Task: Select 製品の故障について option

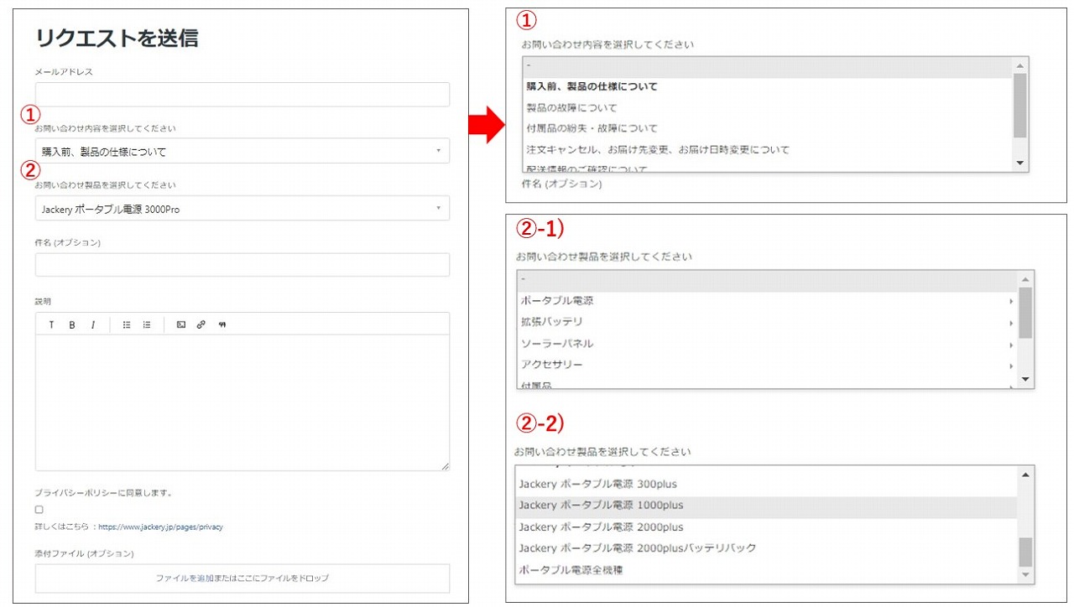Action: point(768,107)
